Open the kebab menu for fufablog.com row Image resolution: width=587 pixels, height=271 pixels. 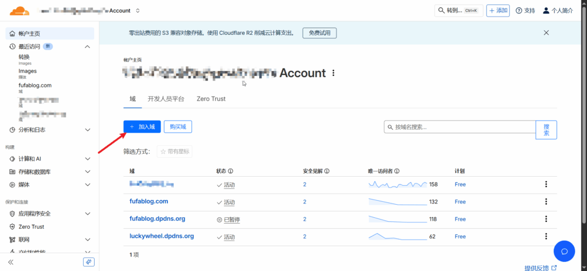[x=546, y=202]
